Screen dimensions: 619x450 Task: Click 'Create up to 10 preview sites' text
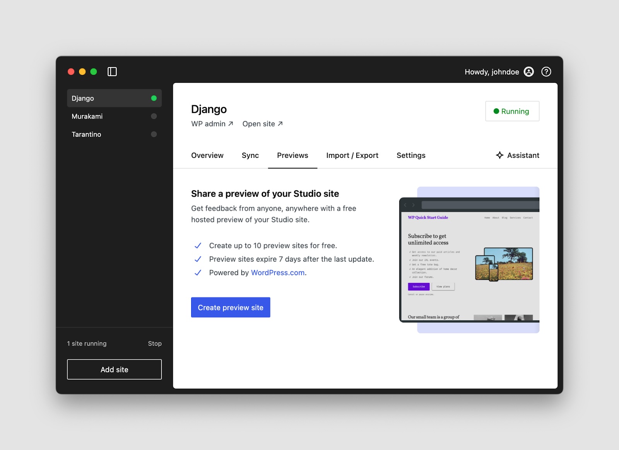tap(273, 246)
